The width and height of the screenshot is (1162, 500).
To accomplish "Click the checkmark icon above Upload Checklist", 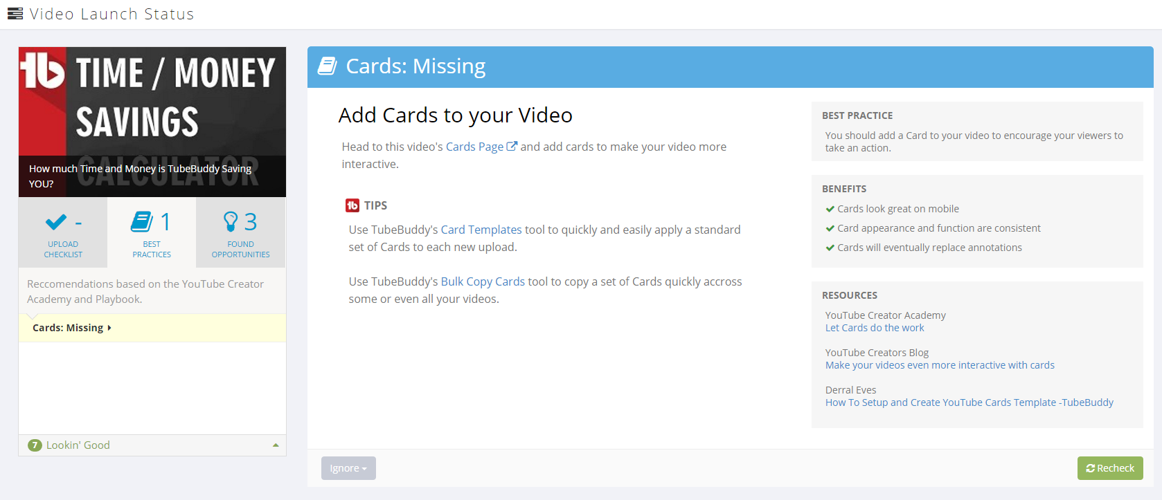I will click(x=55, y=222).
